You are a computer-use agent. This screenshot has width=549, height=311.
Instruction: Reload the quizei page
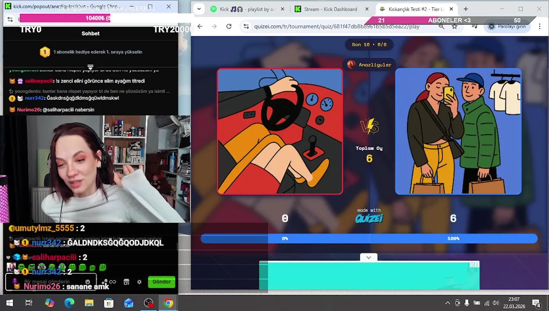pos(229,26)
